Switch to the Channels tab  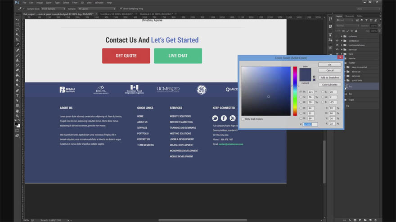[x=349, y=16]
